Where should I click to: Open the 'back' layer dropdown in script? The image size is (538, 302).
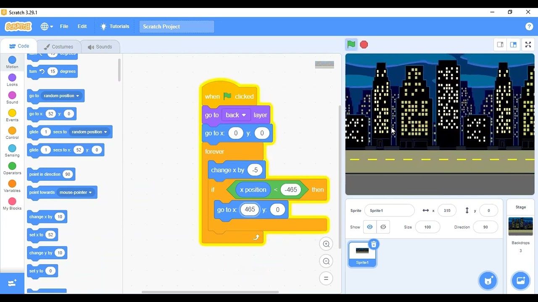236,115
